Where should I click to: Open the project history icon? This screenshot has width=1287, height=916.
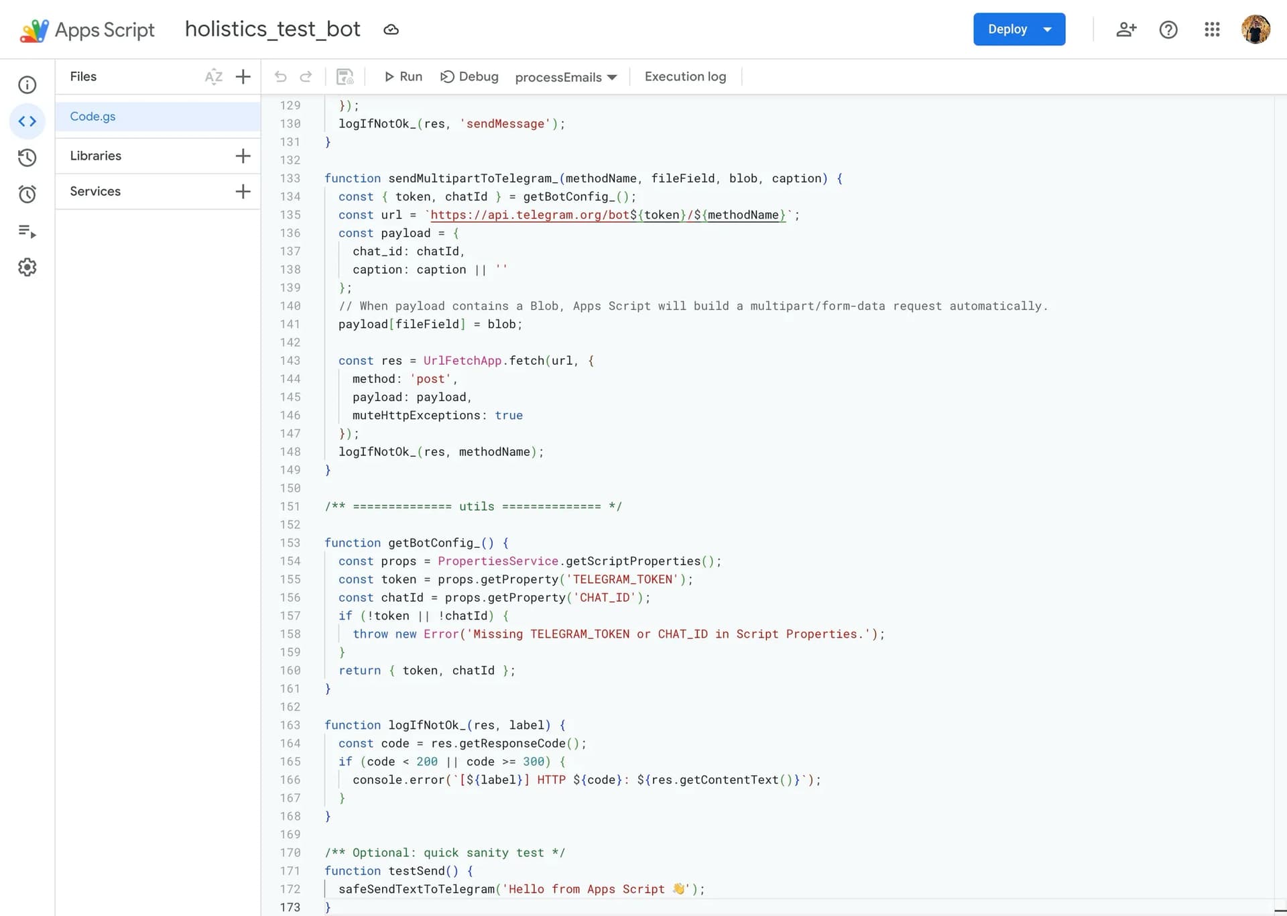click(27, 158)
